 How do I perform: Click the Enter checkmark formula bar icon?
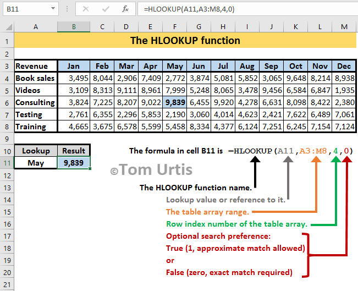click(106, 9)
